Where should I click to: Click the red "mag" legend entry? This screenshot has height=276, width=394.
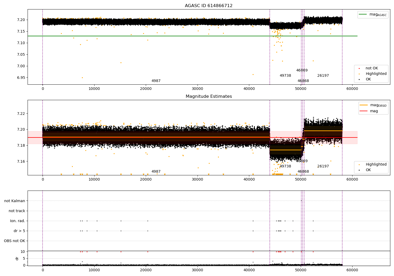(369, 111)
